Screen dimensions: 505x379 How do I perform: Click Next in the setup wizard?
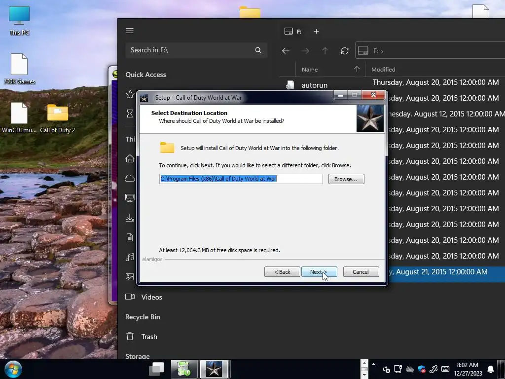tap(319, 272)
